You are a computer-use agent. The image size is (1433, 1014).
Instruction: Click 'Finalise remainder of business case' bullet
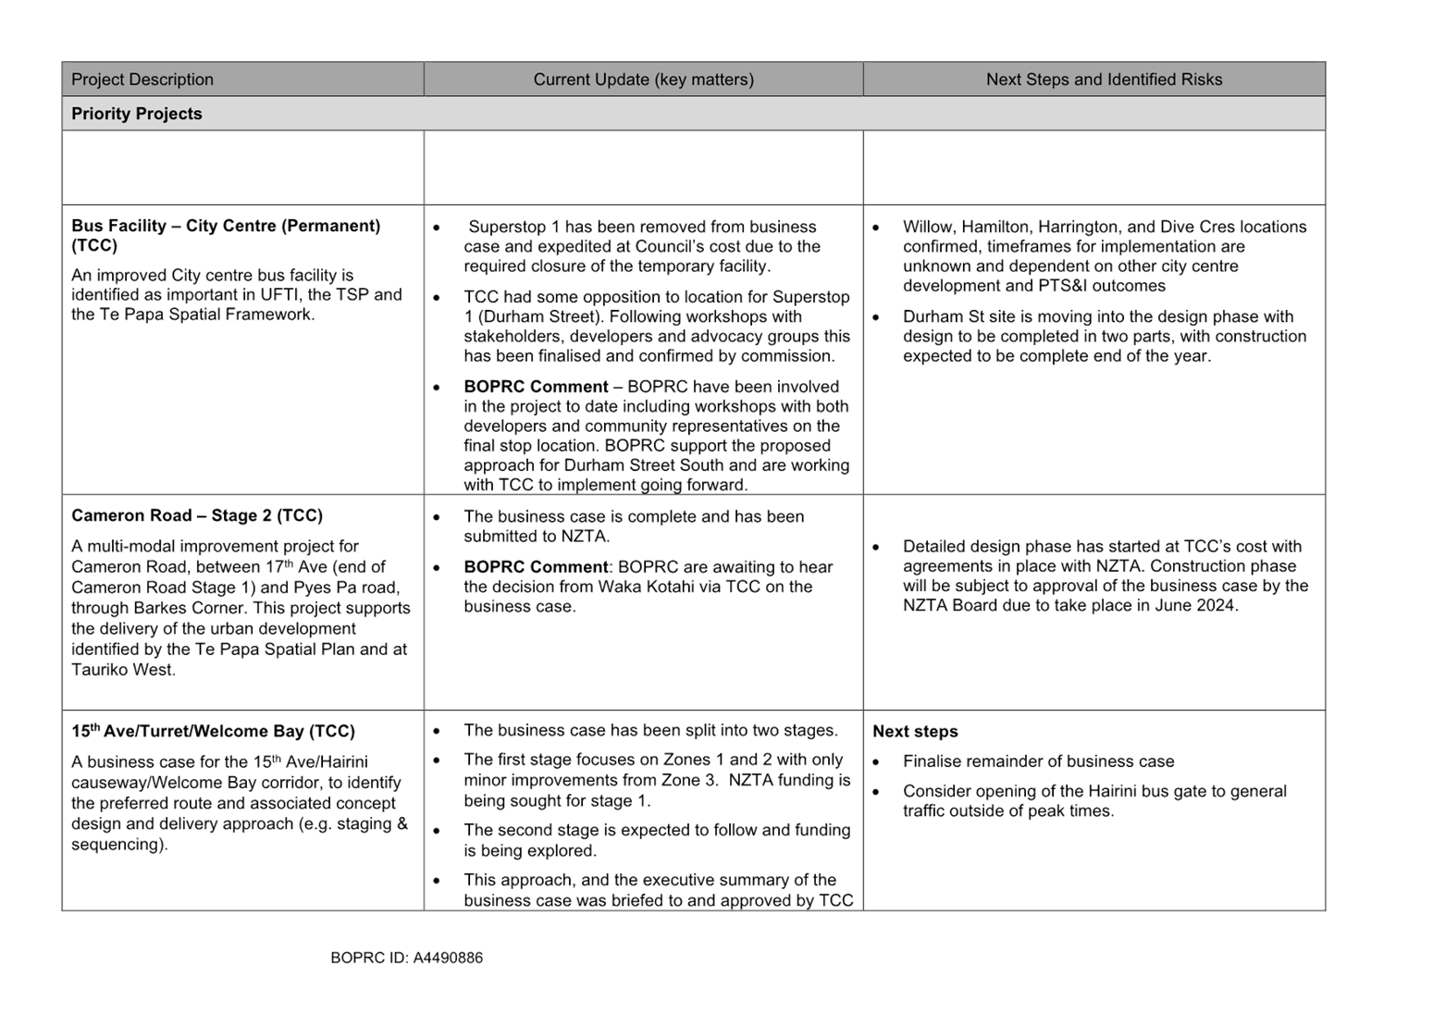[1038, 761]
